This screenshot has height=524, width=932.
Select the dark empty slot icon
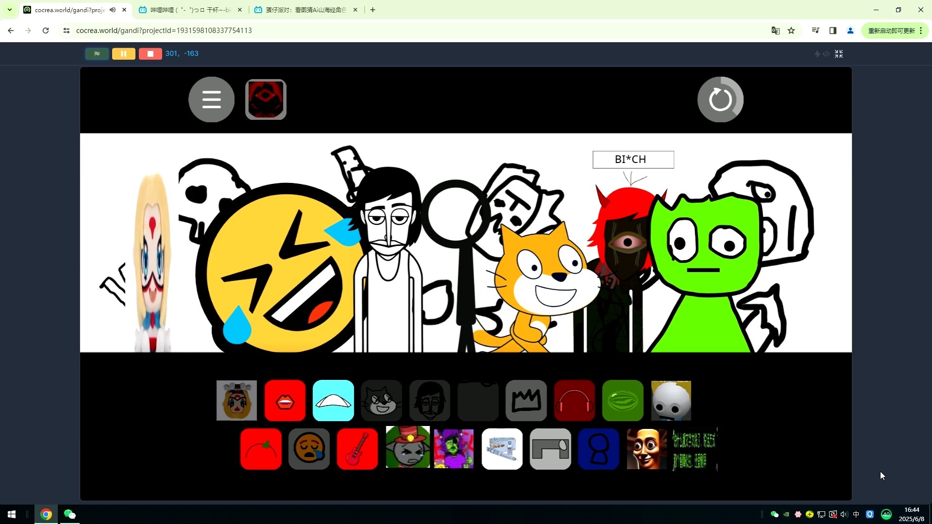[x=478, y=400]
